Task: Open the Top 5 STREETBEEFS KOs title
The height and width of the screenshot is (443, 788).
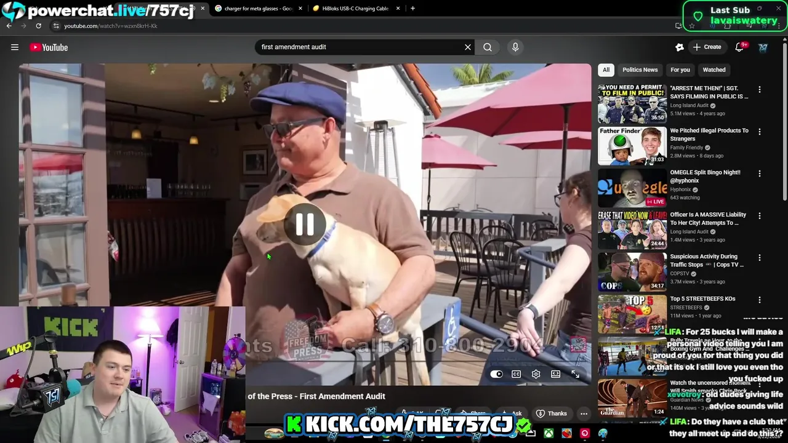Action: pos(702,299)
